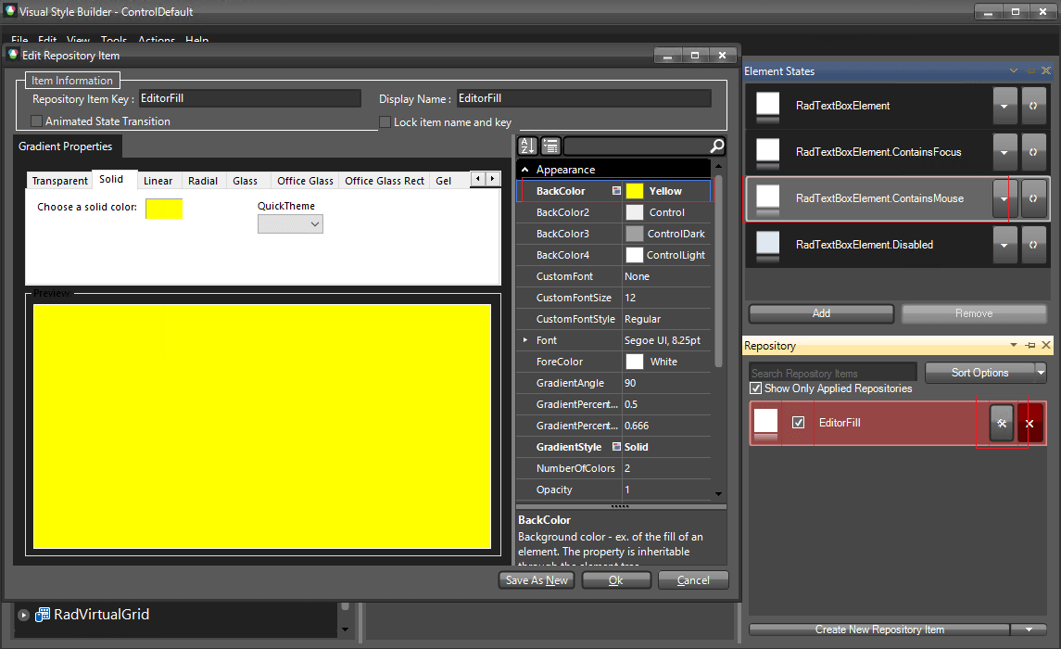Image resolution: width=1061 pixels, height=649 pixels.
Task: Open the Actions menu
Action: (156, 41)
